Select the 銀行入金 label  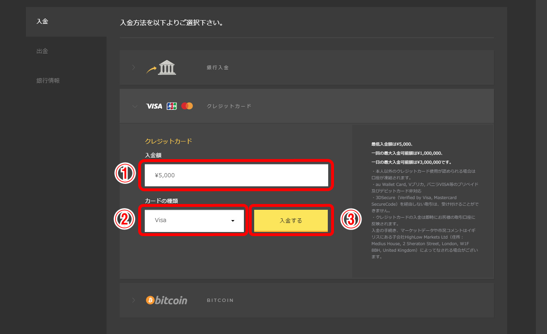coord(218,67)
